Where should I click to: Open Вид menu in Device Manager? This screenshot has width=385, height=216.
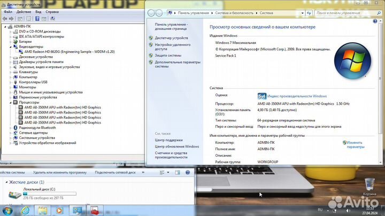click(x=38, y=12)
